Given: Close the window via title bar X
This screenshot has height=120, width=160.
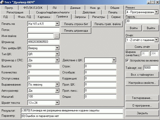Looking at the screenshot, I should (157, 2).
